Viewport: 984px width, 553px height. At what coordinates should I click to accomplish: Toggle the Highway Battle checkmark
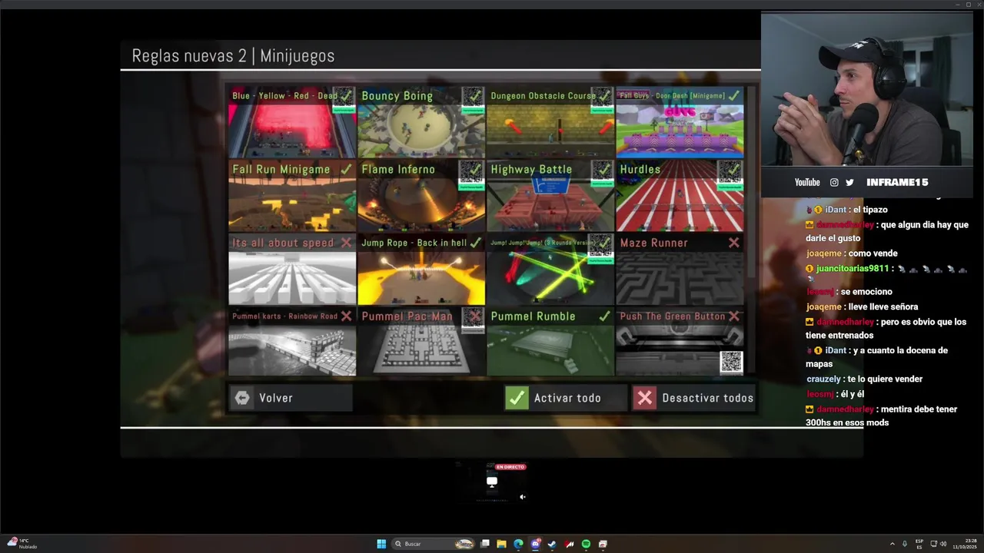(x=603, y=169)
